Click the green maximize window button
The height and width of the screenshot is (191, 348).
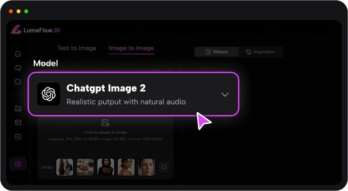[x=26, y=11]
